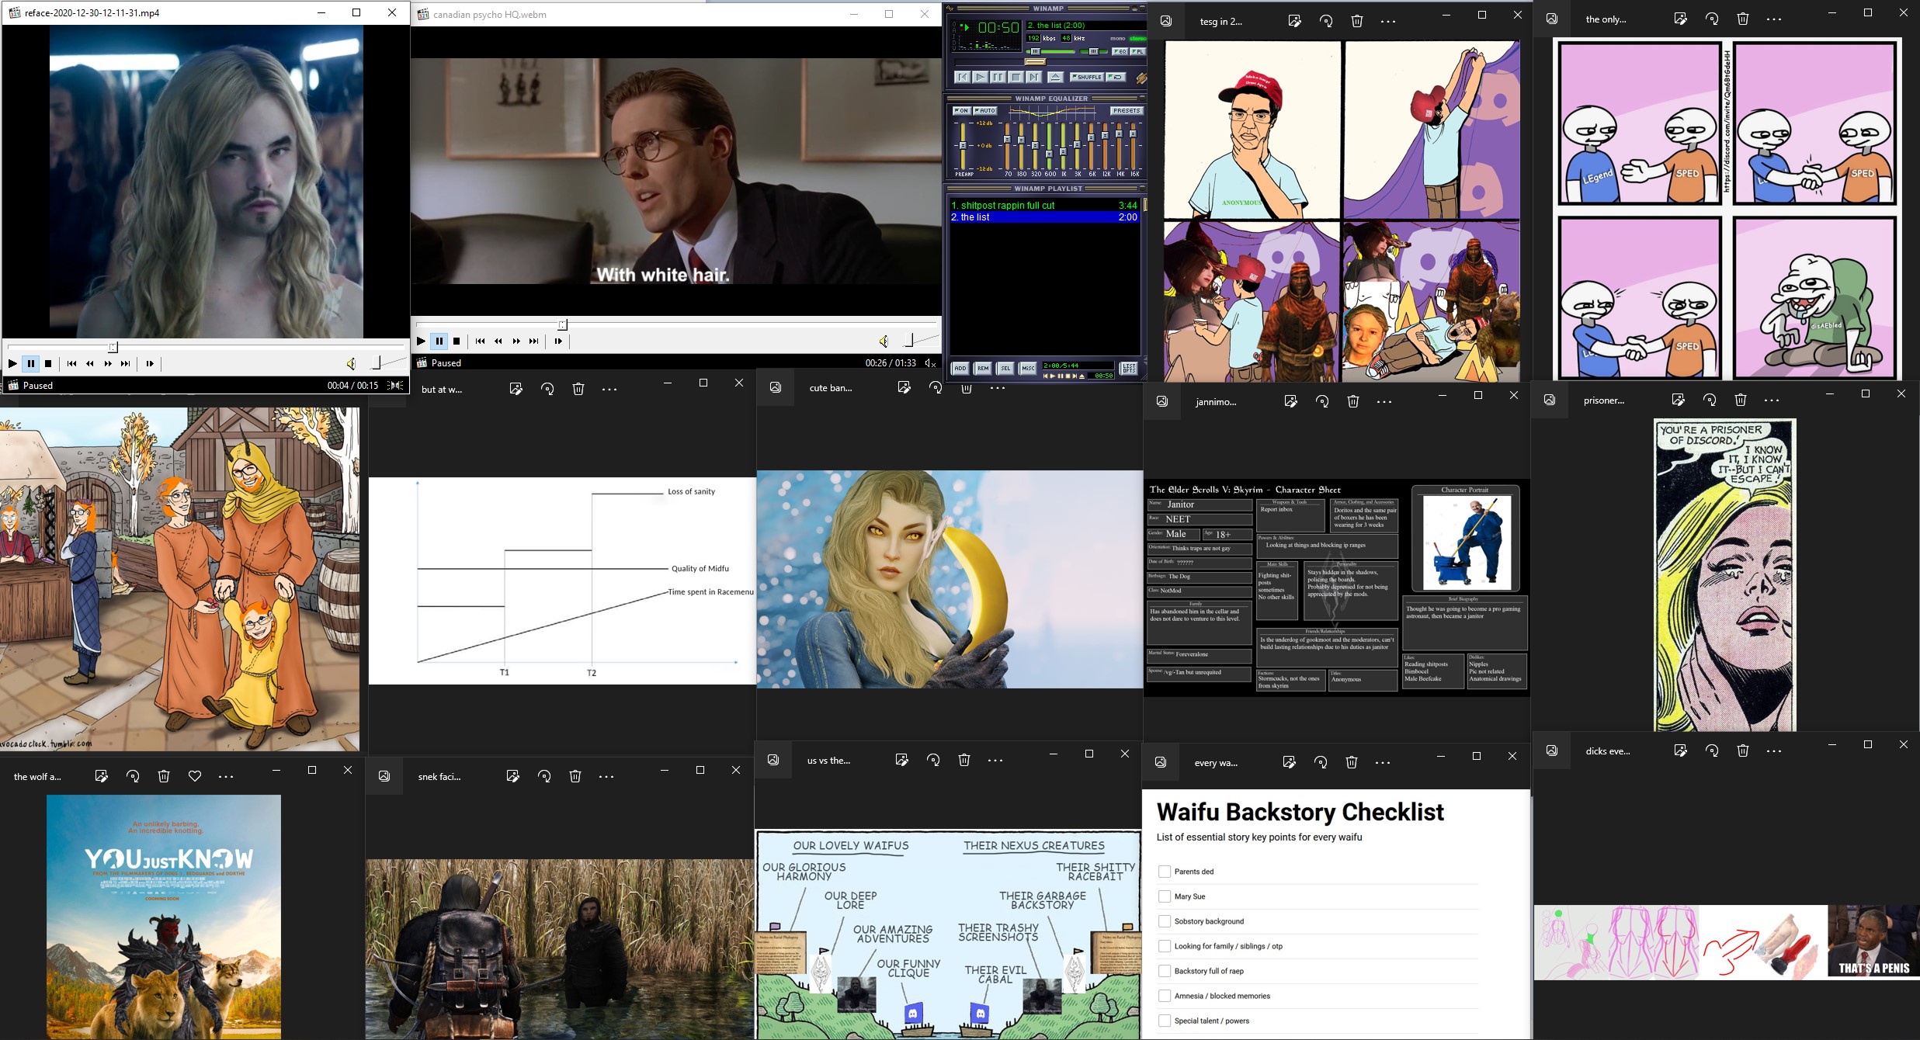This screenshot has height=1040, width=1920.
Task: Click Winamp's main play button
Action: pyautogui.click(x=981, y=77)
